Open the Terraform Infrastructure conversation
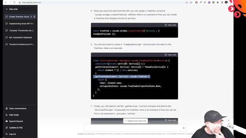The image size is (246, 138). tap(20, 44)
